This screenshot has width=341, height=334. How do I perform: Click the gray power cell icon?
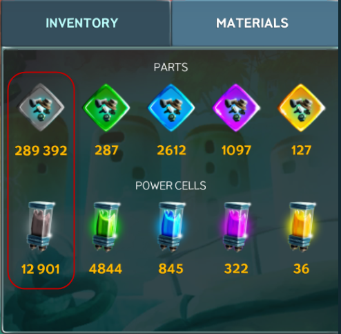click(x=41, y=227)
